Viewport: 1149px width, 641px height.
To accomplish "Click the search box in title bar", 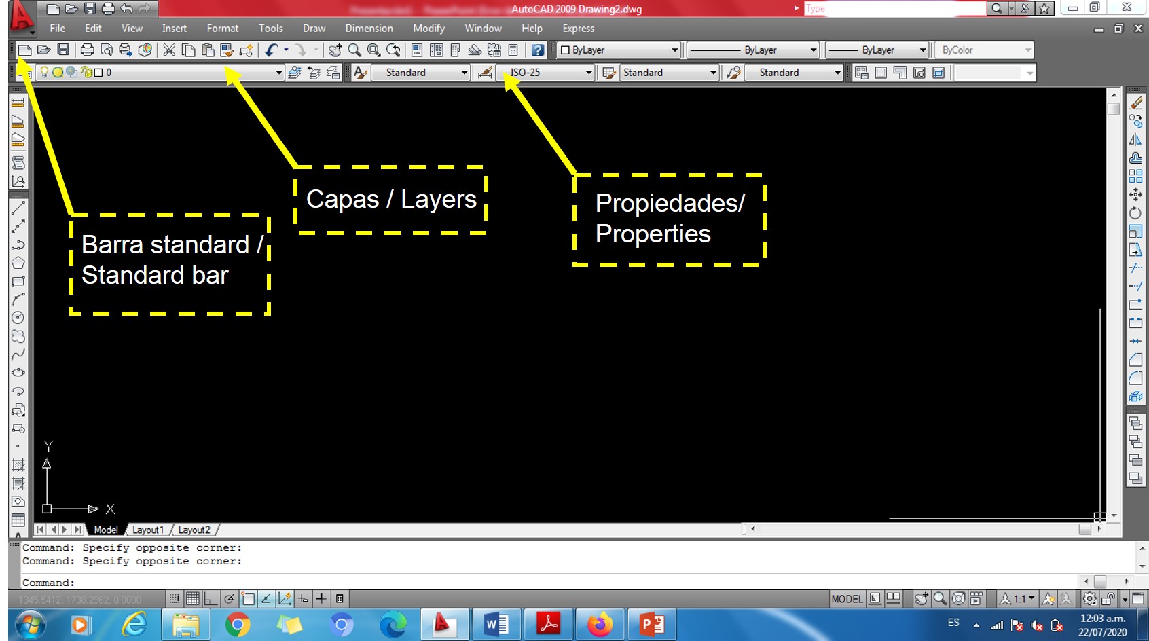I will click(894, 8).
